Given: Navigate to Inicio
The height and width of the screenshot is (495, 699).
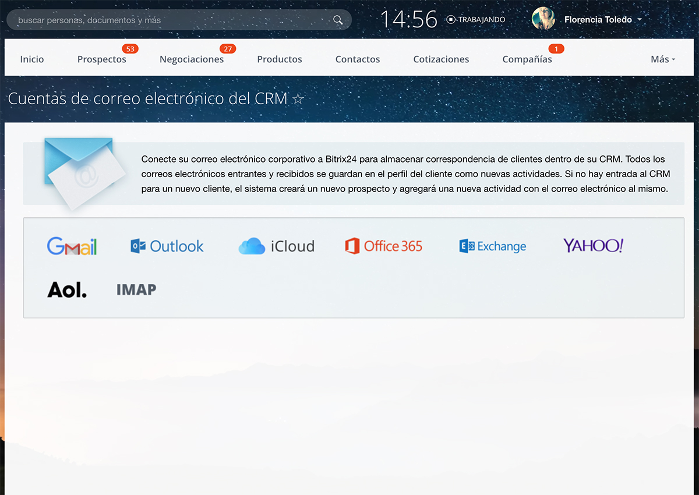Looking at the screenshot, I should 32,59.
